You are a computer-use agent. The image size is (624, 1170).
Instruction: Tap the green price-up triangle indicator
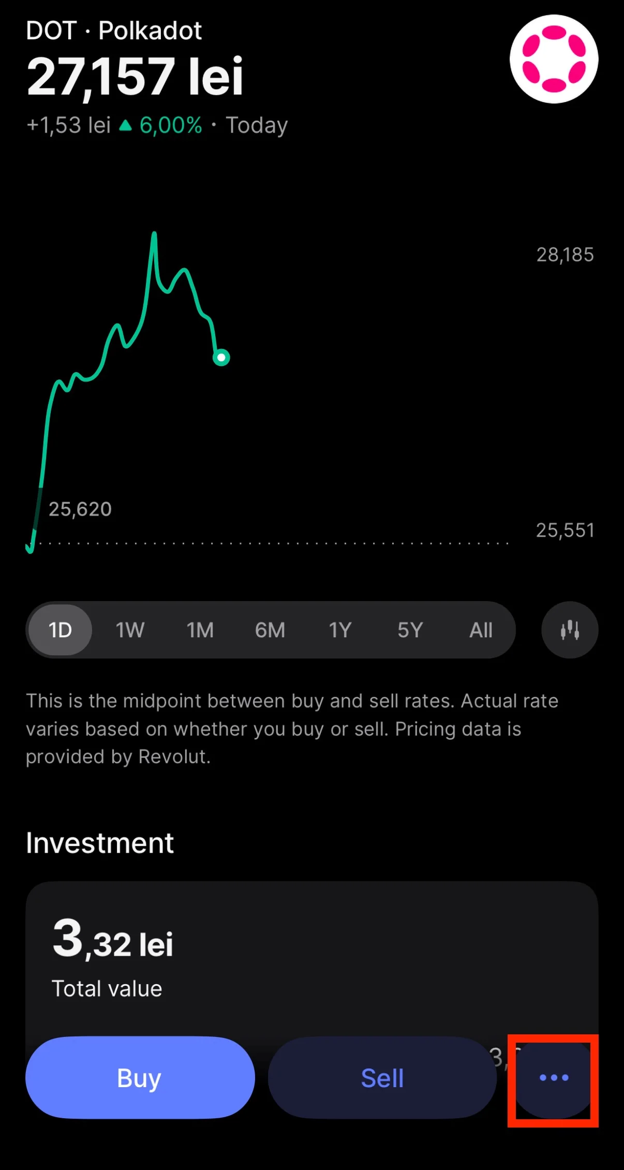point(125,125)
